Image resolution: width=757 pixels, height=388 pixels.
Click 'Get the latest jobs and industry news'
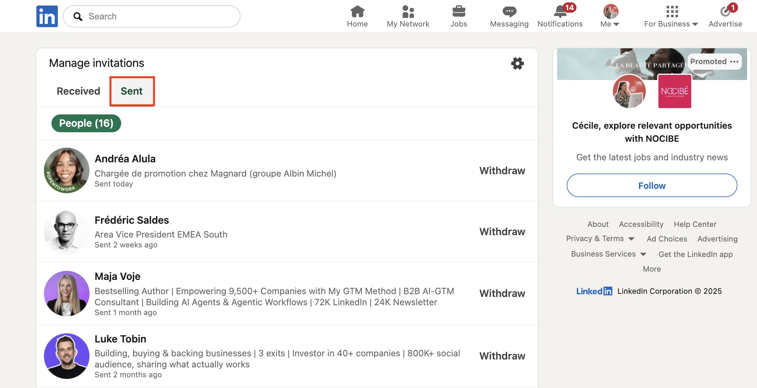(652, 157)
